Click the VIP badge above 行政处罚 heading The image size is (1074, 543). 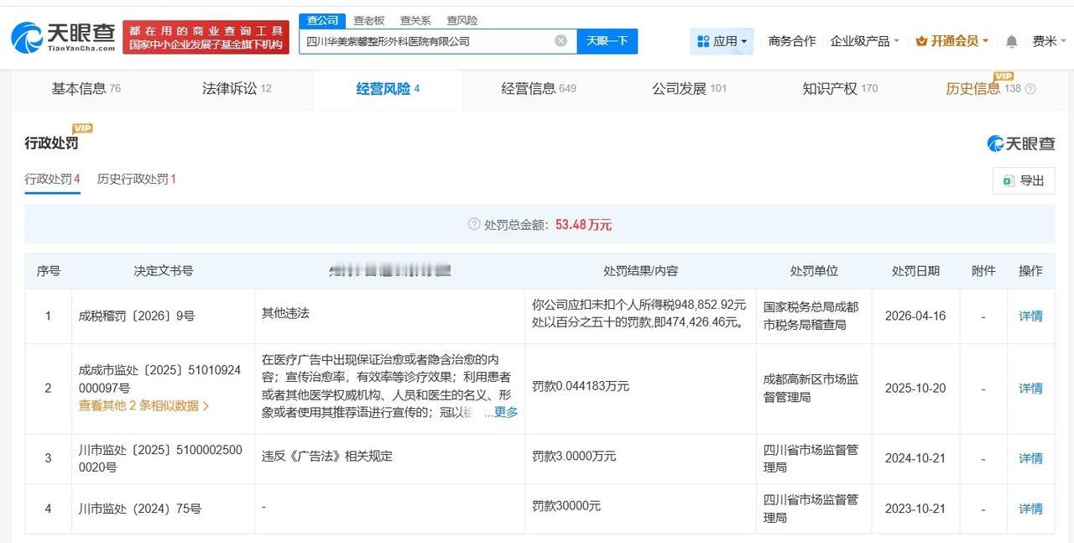pos(82,128)
